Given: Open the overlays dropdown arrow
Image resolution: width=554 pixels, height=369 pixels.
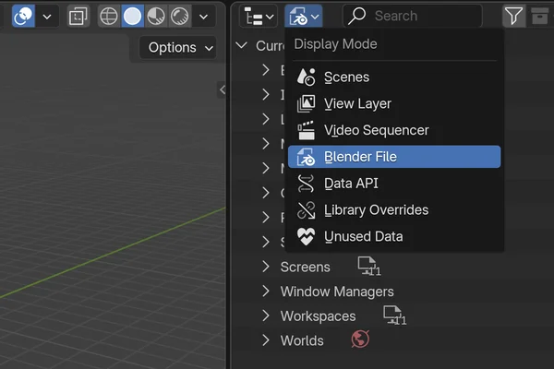Looking at the screenshot, I should [x=47, y=16].
